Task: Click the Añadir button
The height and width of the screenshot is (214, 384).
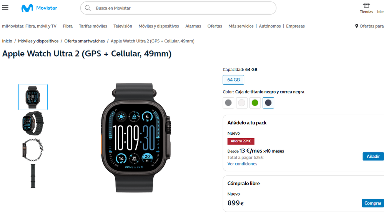Action: click(x=373, y=157)
